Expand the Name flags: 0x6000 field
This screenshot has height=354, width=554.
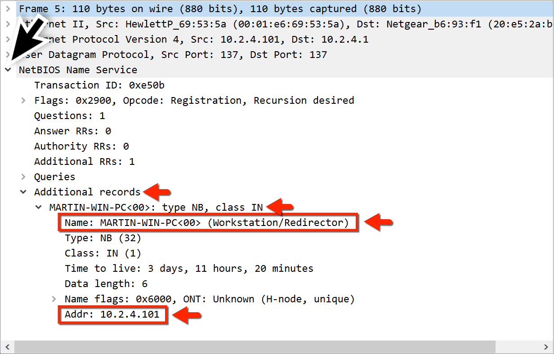click(54, 299)
